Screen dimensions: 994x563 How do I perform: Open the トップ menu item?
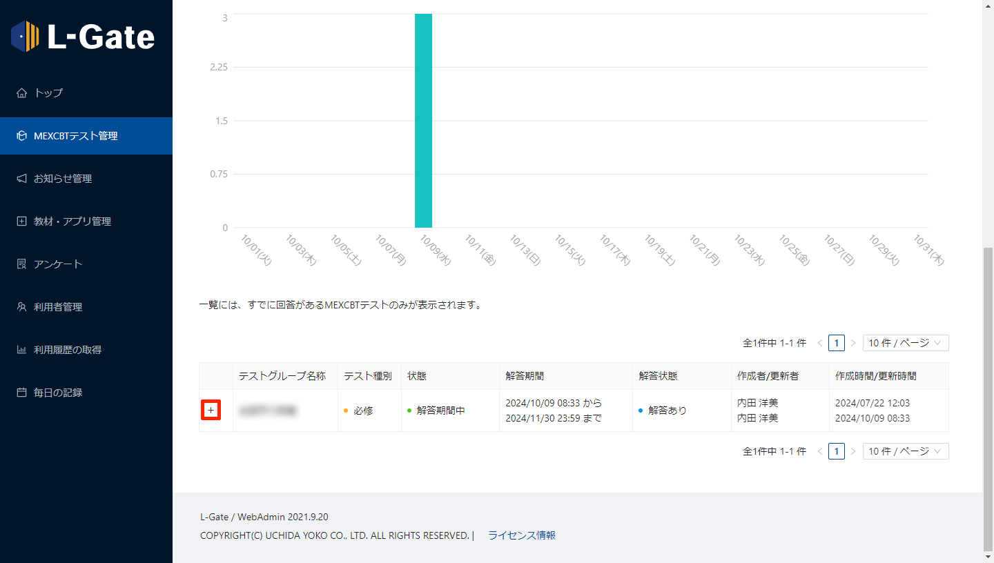pos(48,93)
